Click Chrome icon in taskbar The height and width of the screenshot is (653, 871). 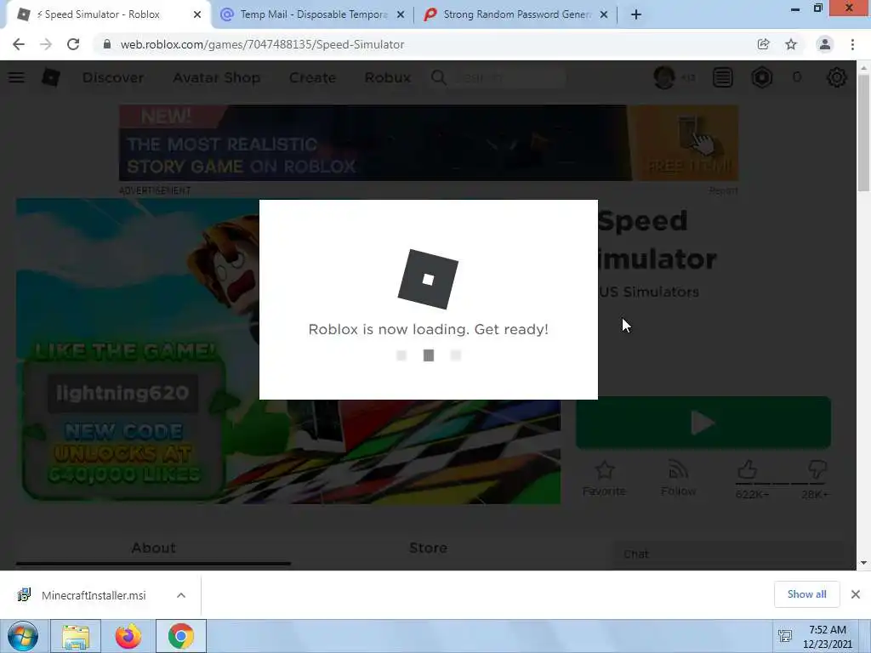pos(181,636)
